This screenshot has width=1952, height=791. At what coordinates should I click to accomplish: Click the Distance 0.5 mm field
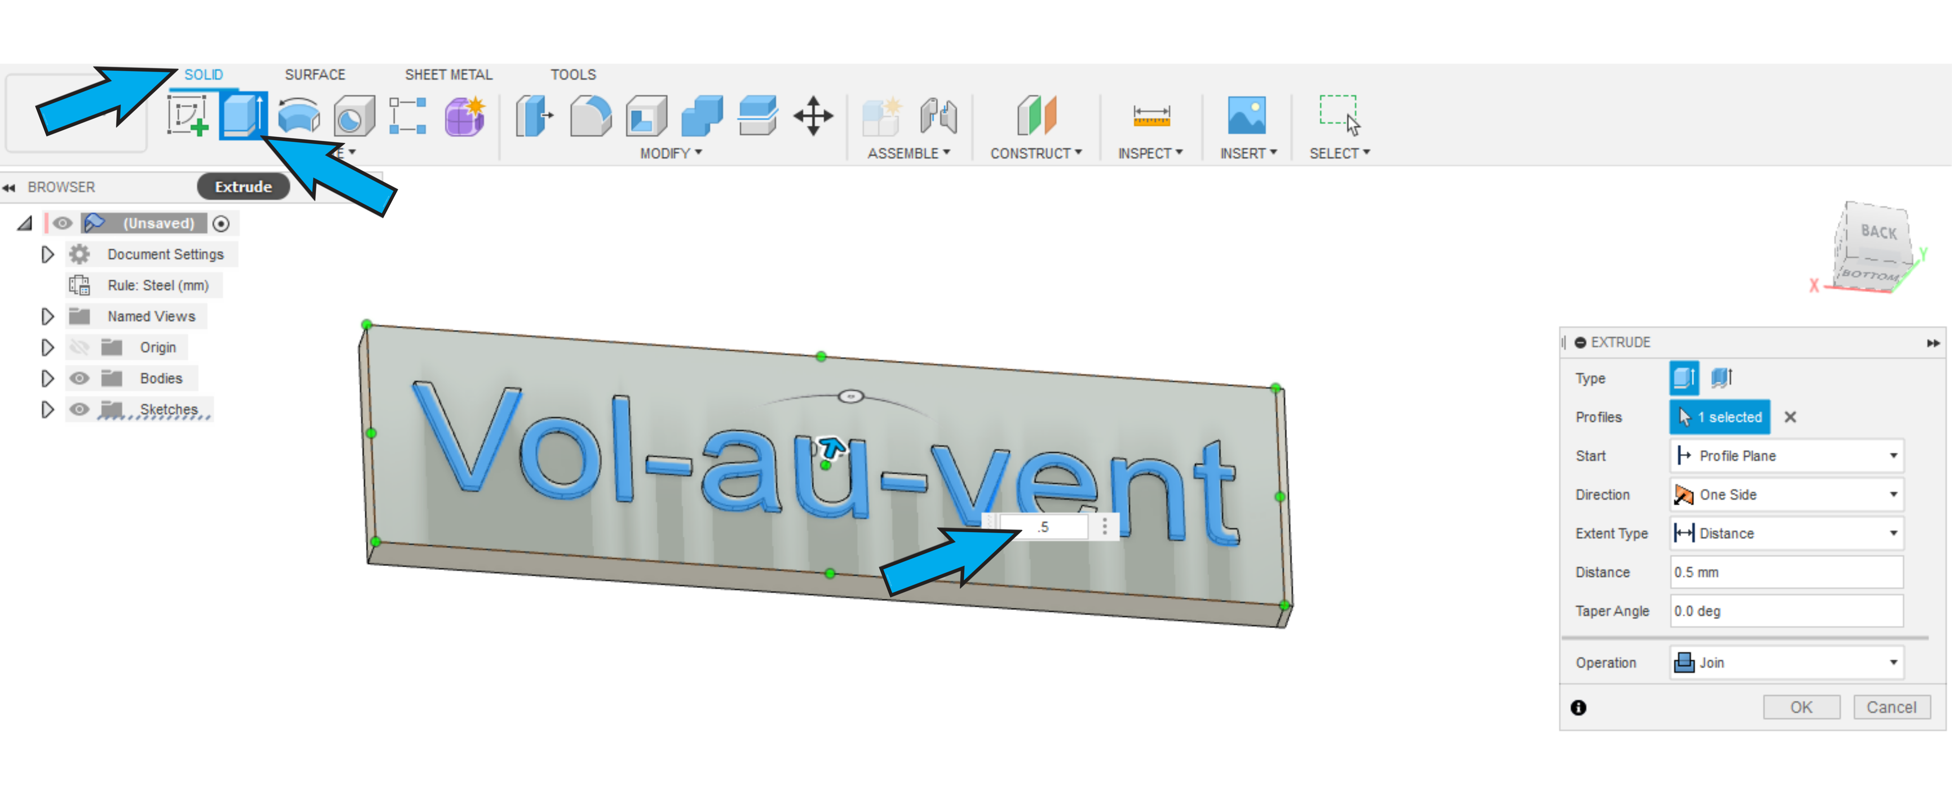pos(1786,572)
